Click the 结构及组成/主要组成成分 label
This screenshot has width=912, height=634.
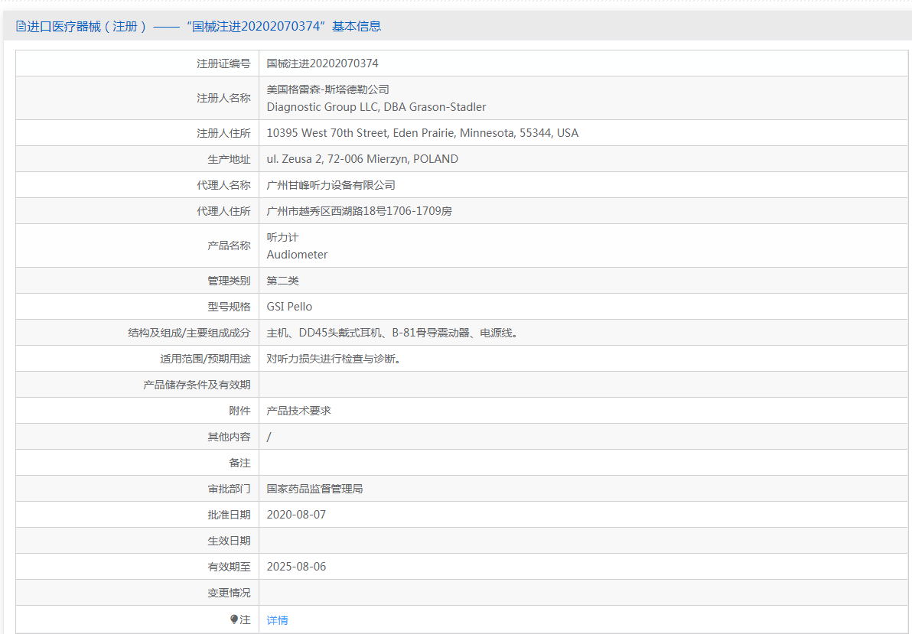pos(189,333)
